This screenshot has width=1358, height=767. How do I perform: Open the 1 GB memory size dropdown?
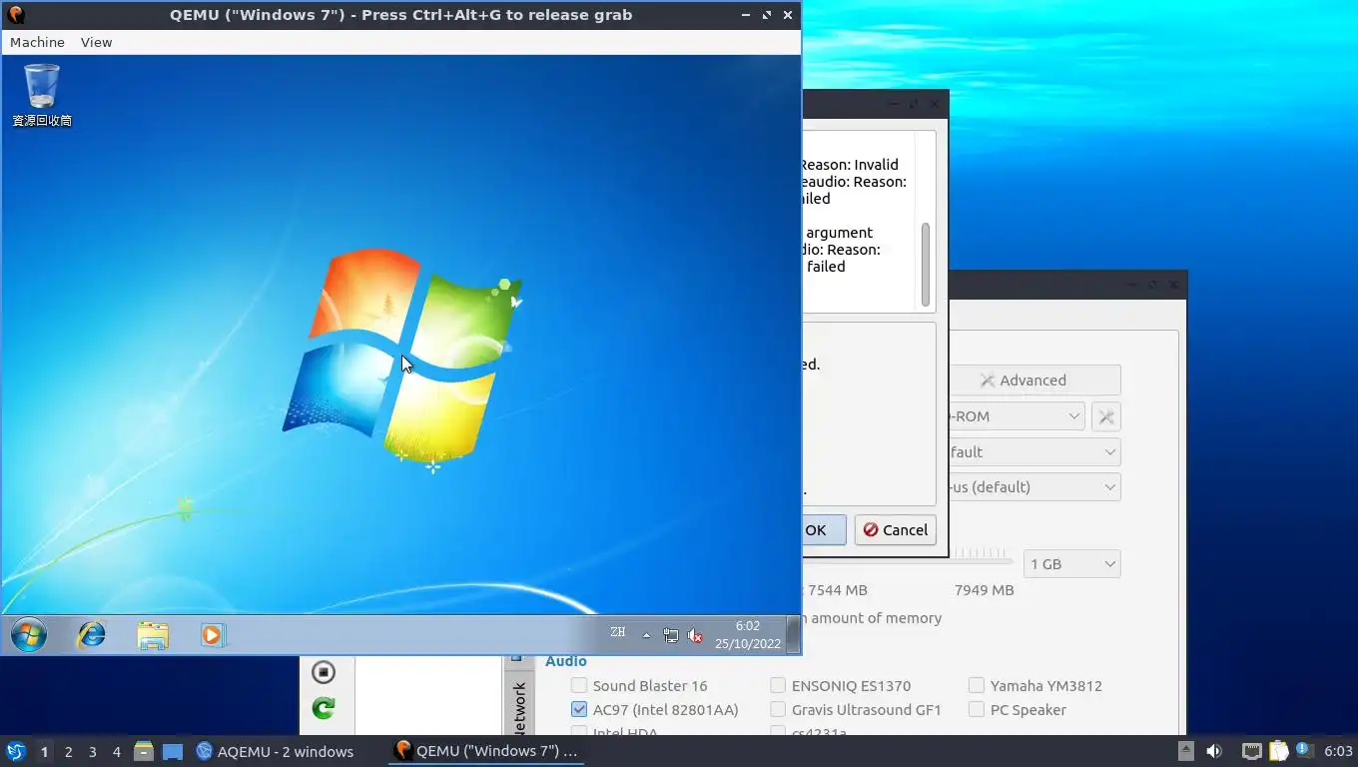[x=1071, y=564]
